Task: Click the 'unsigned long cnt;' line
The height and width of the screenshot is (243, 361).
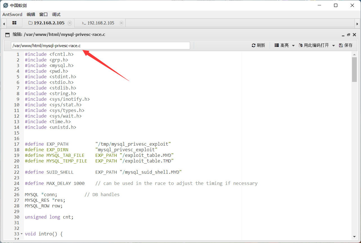Action: pos(49,217)
